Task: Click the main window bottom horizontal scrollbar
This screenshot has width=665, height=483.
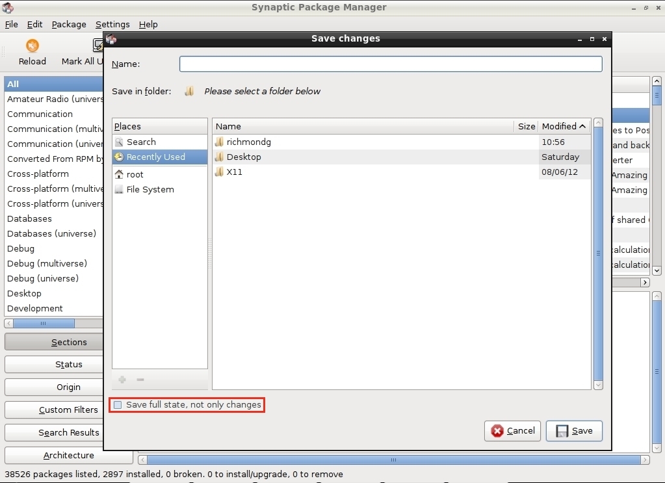Action: click(x=393, y=460)
